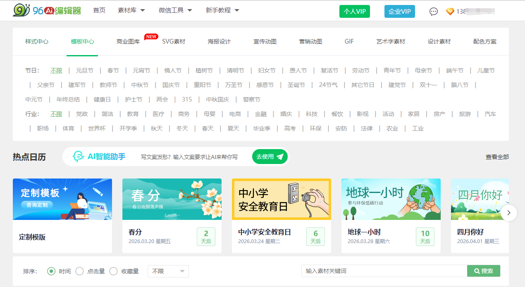Screen dimensions: 525x287
Task: Expand the 微信工具 dropdown menu
Action: pos(175,10)
